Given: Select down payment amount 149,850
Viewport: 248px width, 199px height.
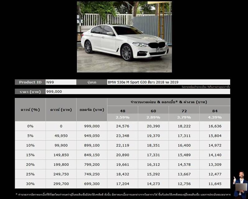Looking at the screenshot, I should point(61,155).
